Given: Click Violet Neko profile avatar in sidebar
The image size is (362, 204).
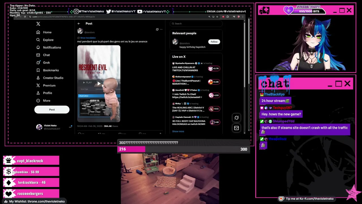Looking at the screenshot, I should pyautogui.click(x=39, y=127).
